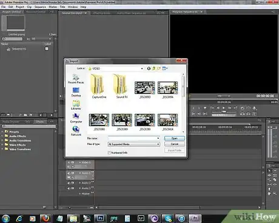Open the File menu
Viewport: 279px width, 223px height.
3,7
